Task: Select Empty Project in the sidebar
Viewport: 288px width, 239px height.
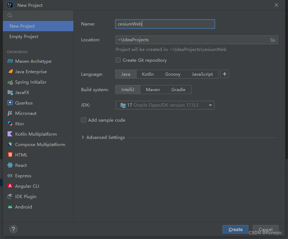Action: click(38, 37)
